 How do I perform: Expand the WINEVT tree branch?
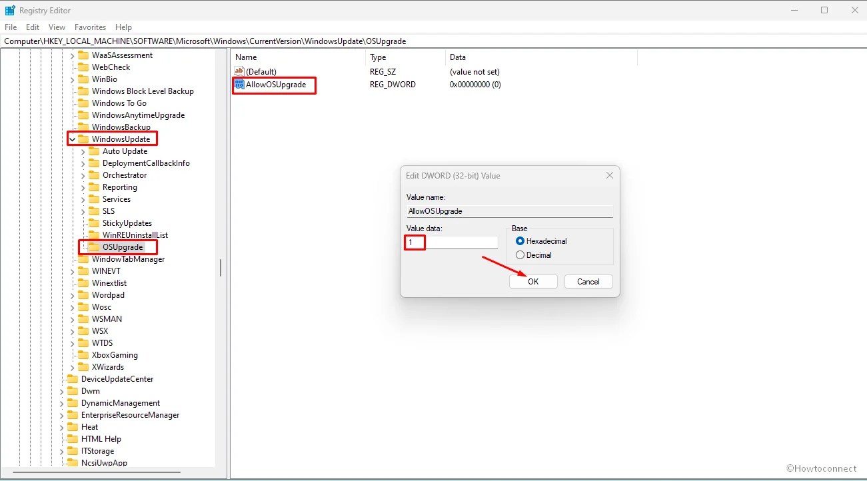(x=73, y=270)
